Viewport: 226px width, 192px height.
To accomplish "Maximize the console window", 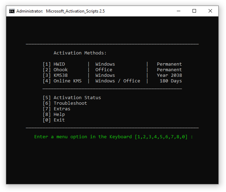I will click(194, 11).
